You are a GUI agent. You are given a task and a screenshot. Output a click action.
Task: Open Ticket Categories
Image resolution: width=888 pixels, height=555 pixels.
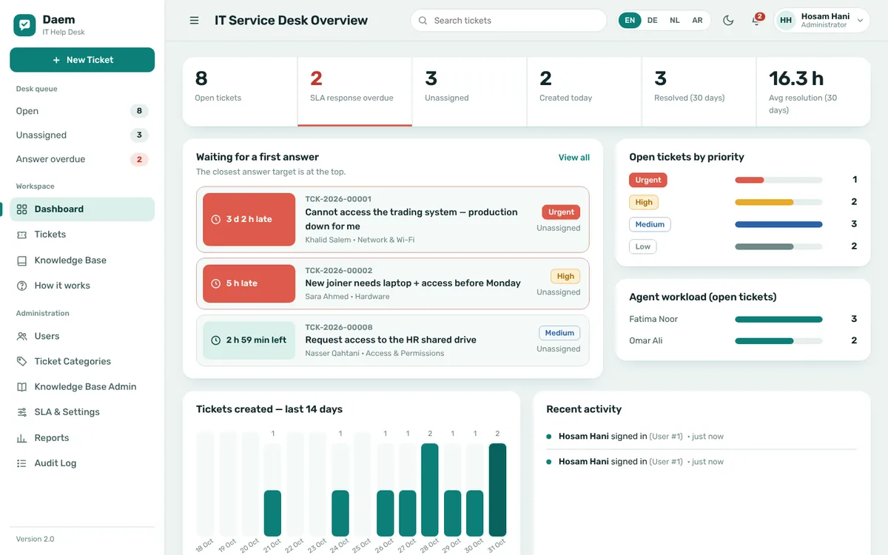point(82,362)
